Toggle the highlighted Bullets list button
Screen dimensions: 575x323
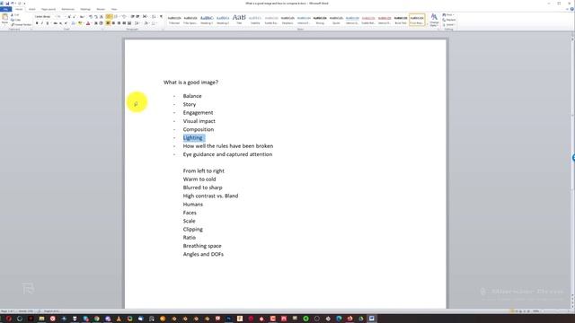coord(109,16)
